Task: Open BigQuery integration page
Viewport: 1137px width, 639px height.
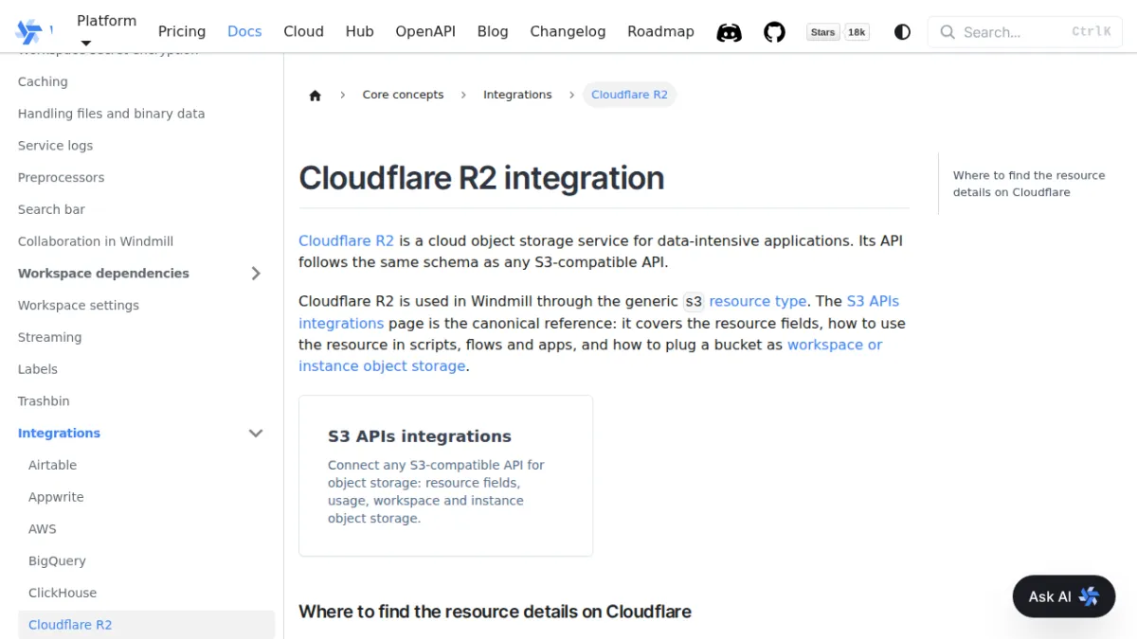Action: point(57,561)
